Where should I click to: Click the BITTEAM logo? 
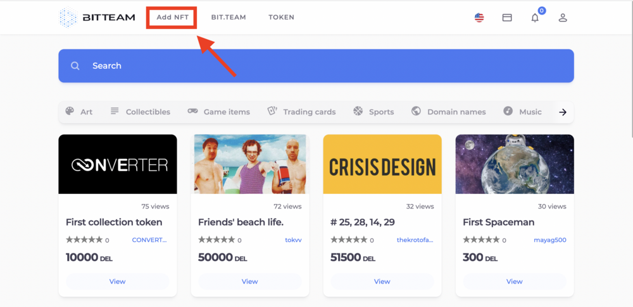[x=97, y=17]
